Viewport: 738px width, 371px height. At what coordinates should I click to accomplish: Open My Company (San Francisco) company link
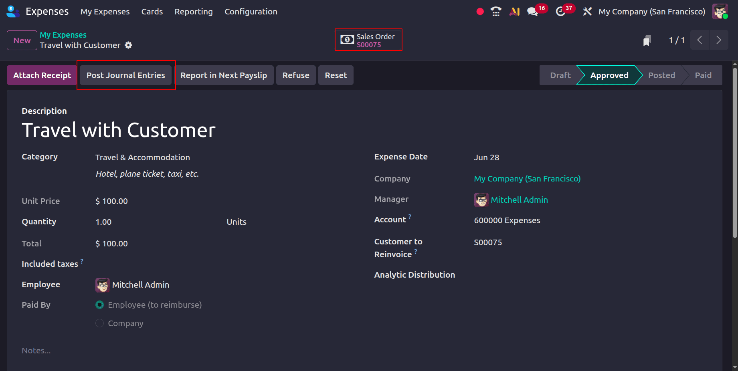tap(527, 179)
